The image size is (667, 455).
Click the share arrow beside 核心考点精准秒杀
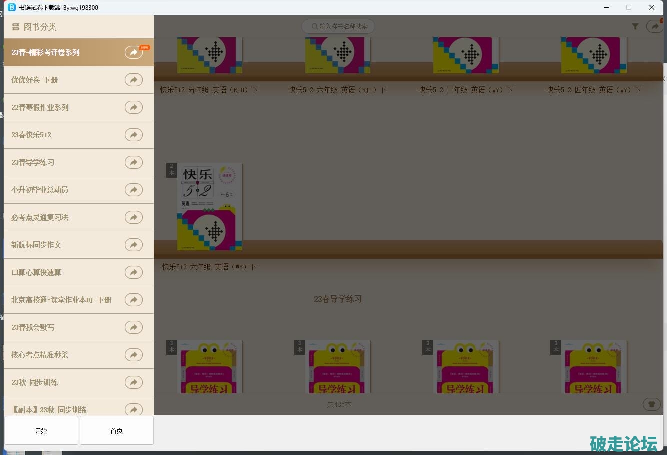tap(134, 355)
